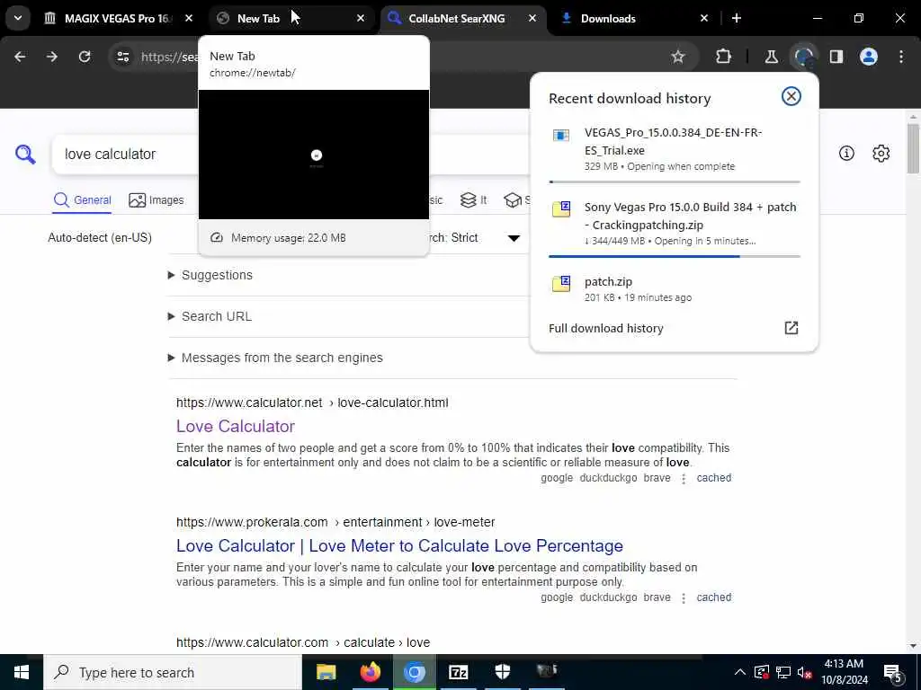Image resolution: width=921 pixels, height=690 pixels.
Task: Click the SearXNG magnifier logo
Action: [25, 155]
